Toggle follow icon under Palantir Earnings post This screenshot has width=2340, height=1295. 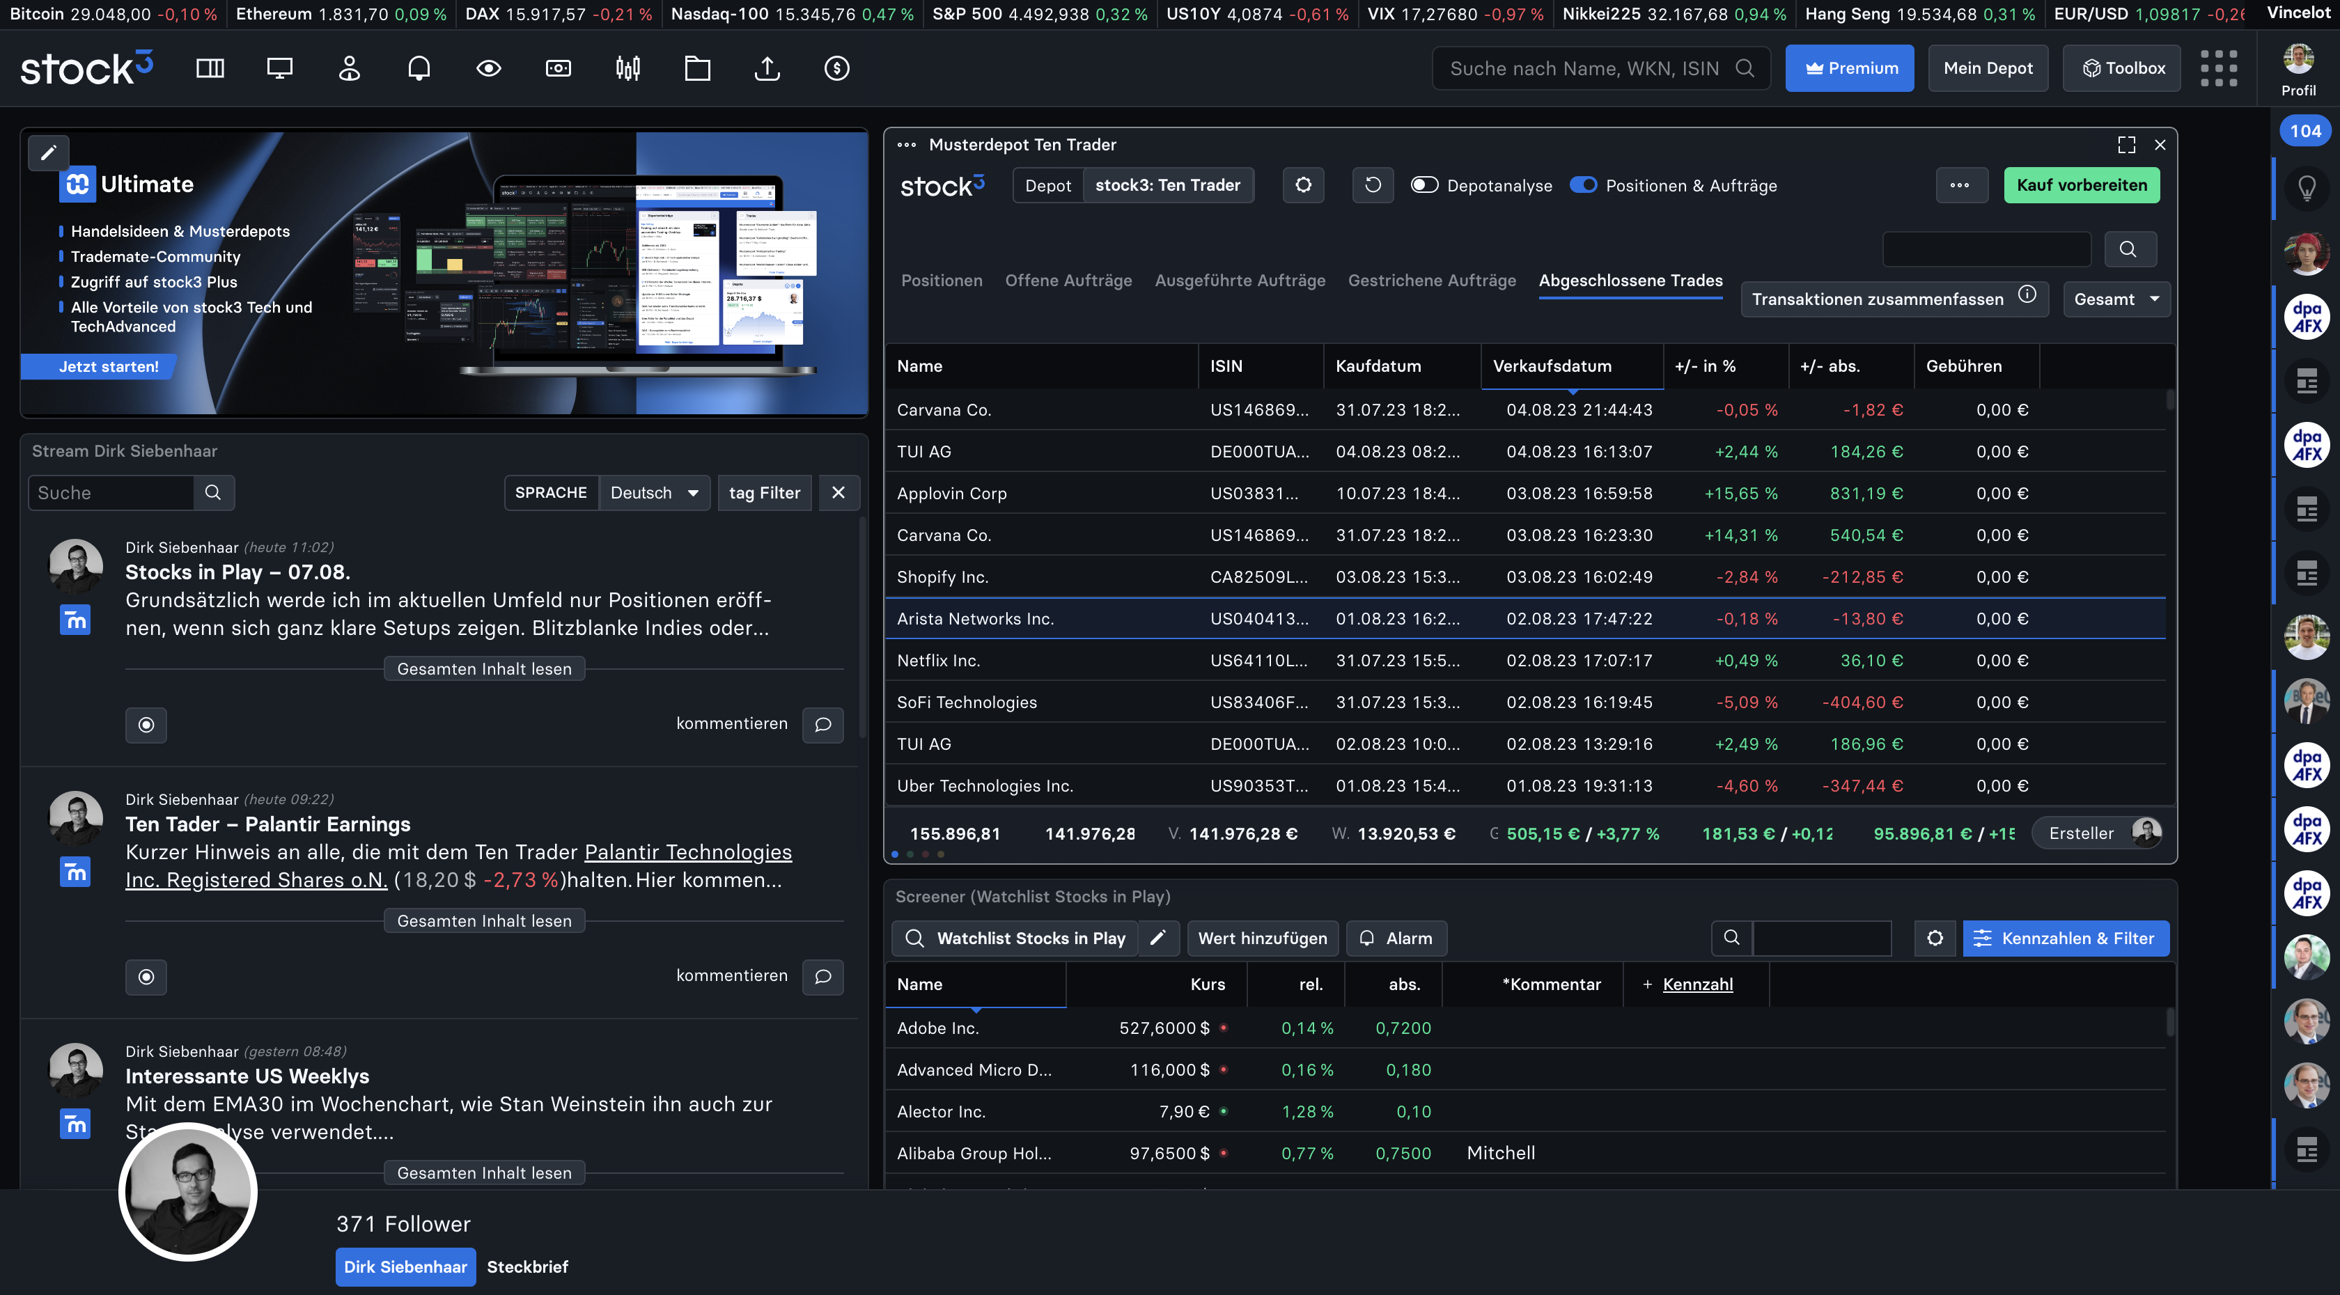[146, 977]
